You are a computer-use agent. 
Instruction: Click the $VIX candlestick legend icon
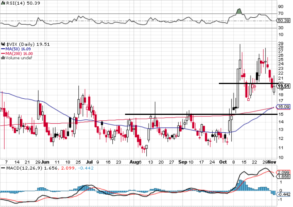[x=2, y=44]
